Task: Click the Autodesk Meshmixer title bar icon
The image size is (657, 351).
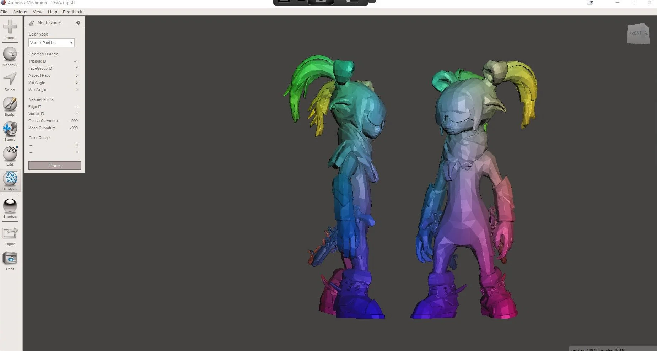Action: coord(3,2)
